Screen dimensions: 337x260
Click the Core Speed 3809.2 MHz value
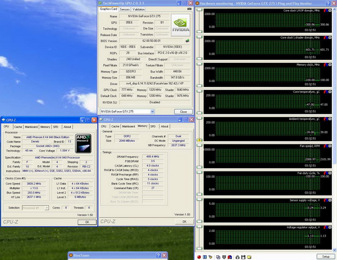tap(34, 184)
